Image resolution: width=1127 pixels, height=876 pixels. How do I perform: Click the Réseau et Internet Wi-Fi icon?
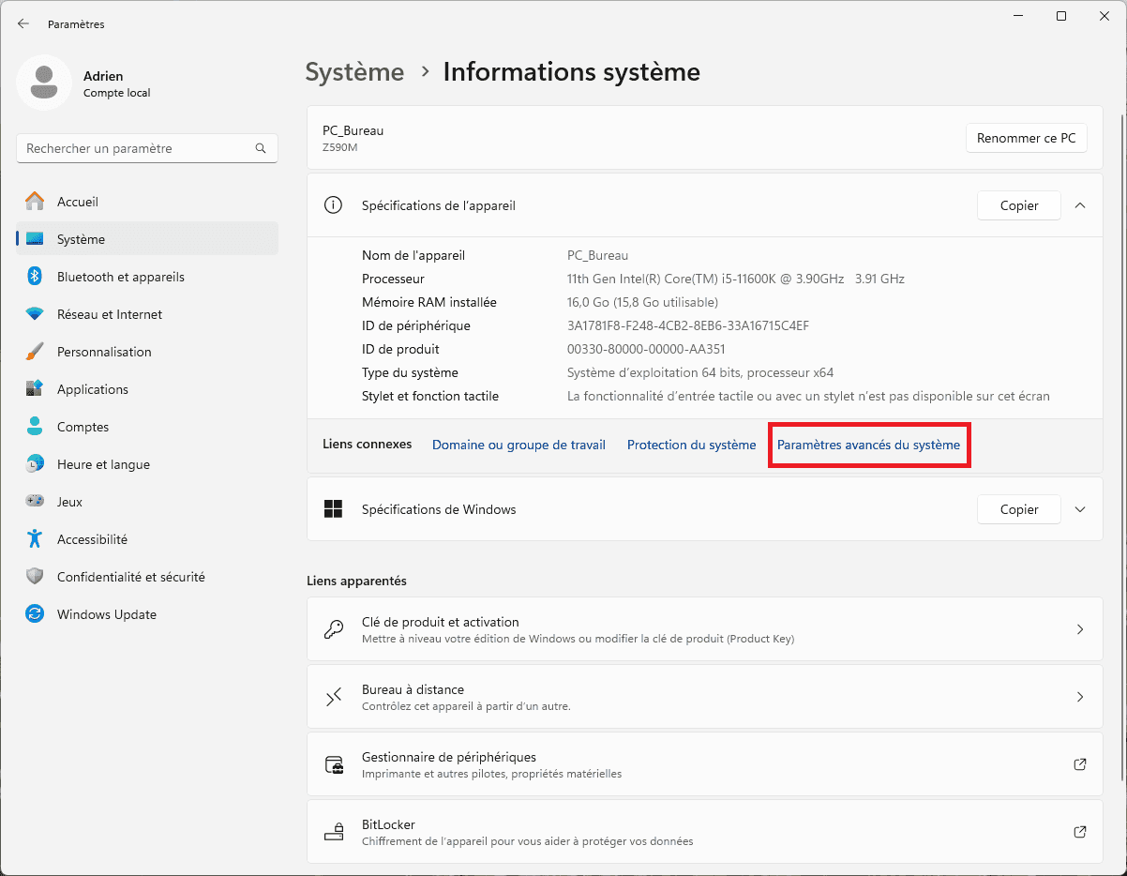[x=35, y=314]
